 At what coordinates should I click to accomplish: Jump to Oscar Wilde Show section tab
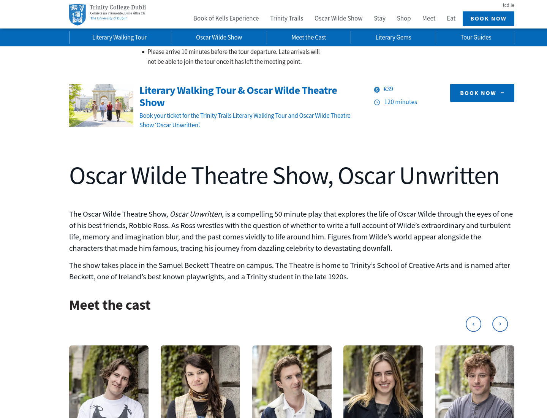[219, 37]
